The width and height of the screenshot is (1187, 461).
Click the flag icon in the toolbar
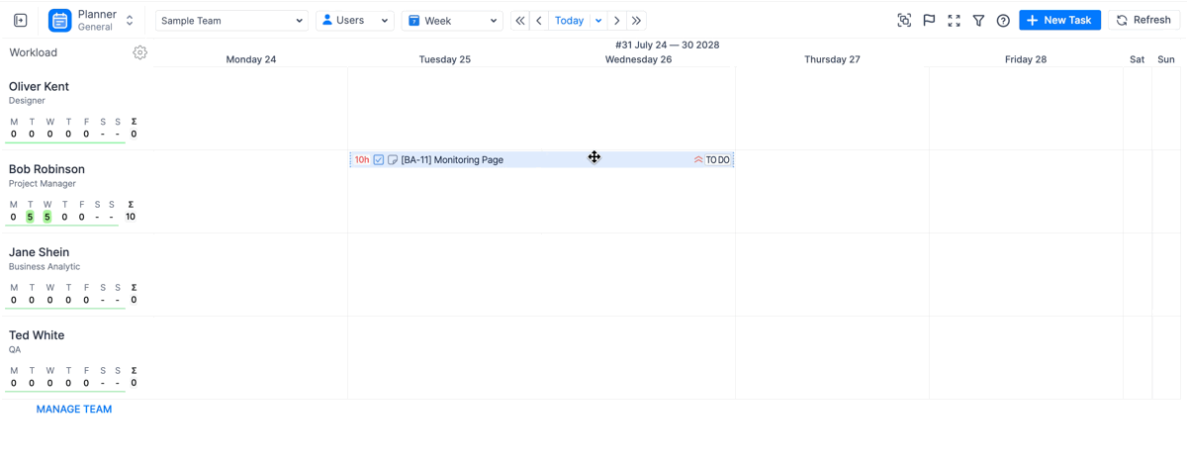tap(929, 20)
